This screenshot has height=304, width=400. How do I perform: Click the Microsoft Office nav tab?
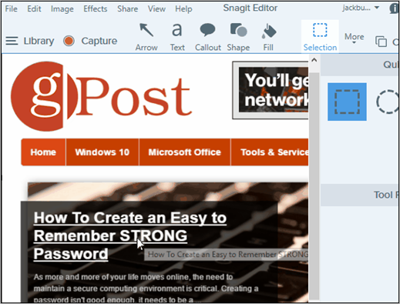click(184, 152)
